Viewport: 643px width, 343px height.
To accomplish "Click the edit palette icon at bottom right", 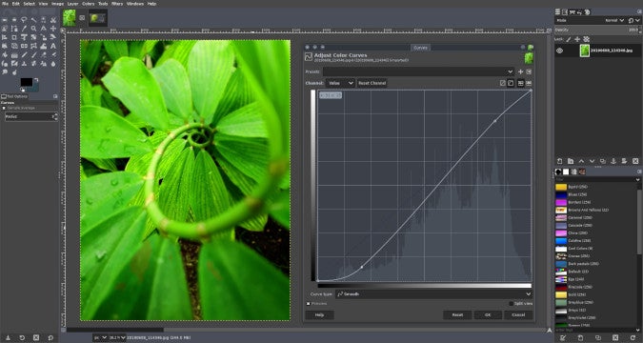I will [563, 337].
